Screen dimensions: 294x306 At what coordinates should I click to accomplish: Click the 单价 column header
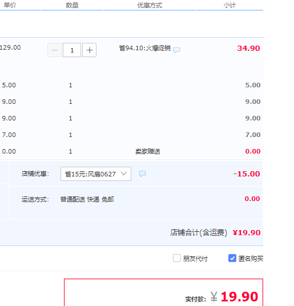click(x=10, y=5)
